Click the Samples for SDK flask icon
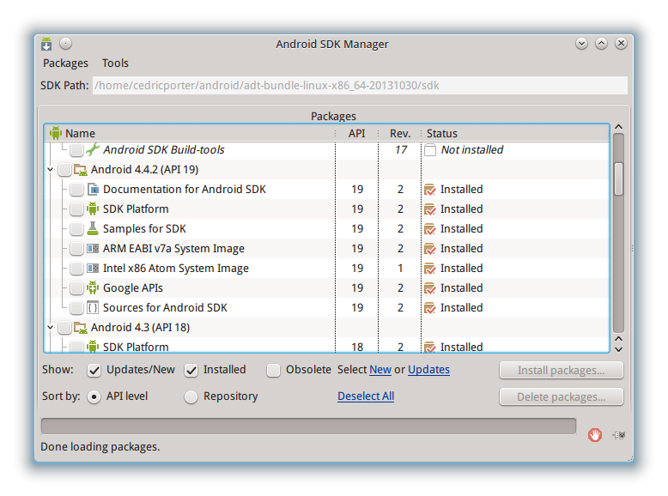Viewport: 668px width, 496px height. pos(93,228)
